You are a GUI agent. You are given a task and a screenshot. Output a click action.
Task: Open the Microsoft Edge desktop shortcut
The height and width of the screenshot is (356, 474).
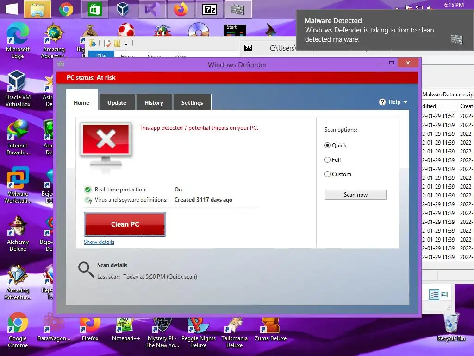coord(18,41)
